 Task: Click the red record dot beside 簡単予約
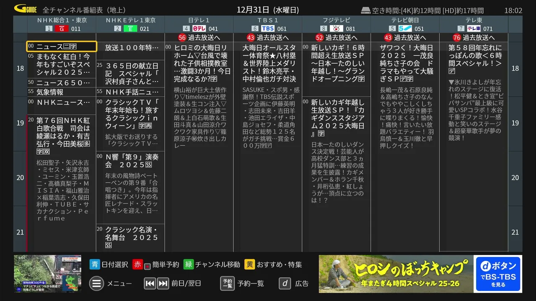click(147, 266)
